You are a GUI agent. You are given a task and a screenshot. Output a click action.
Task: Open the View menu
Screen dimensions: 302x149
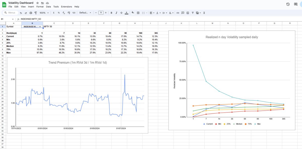[x=23, y=7]
